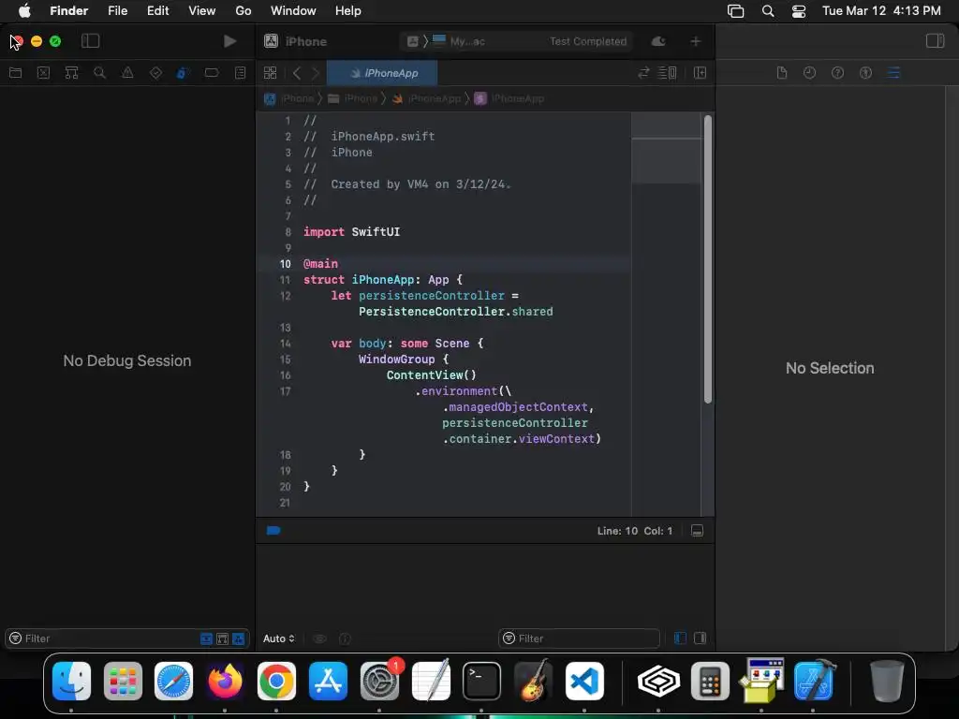Toggle the variables view pane

tap(680, 638)
